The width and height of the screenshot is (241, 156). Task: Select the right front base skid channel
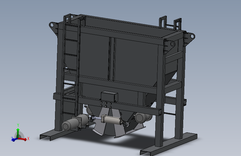pos(169,144)
